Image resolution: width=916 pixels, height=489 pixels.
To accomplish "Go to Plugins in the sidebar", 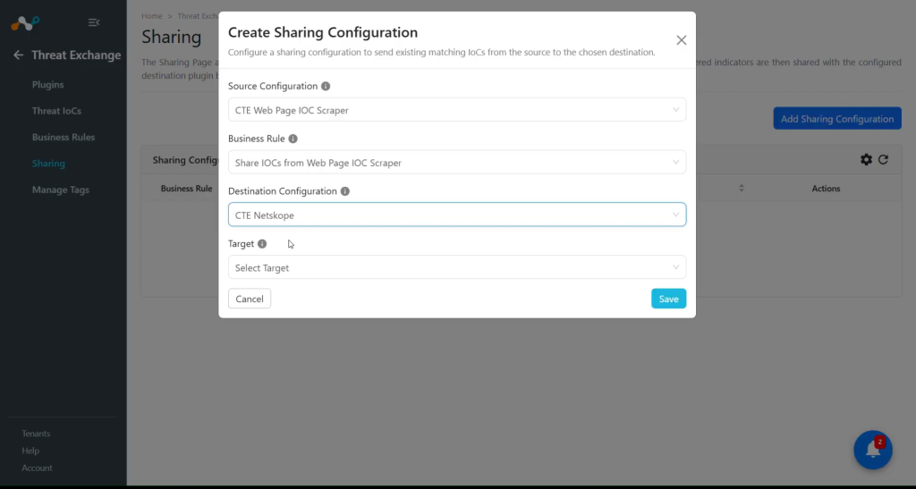I will pyautogui.click(x=48, y=85).
